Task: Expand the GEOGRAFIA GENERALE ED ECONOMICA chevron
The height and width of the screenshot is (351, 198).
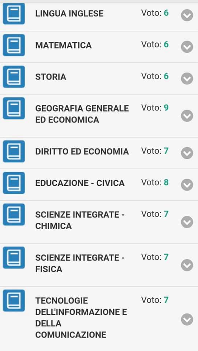Action: (187, 116)
